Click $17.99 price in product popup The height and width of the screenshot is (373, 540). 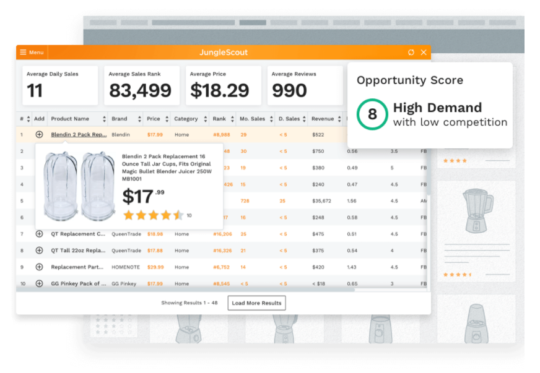click(144, 197)
